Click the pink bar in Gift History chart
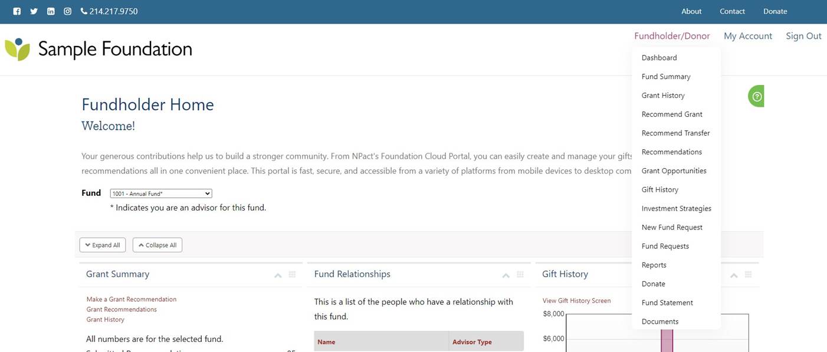Screen dimensions: 827x352 [667, 340]
